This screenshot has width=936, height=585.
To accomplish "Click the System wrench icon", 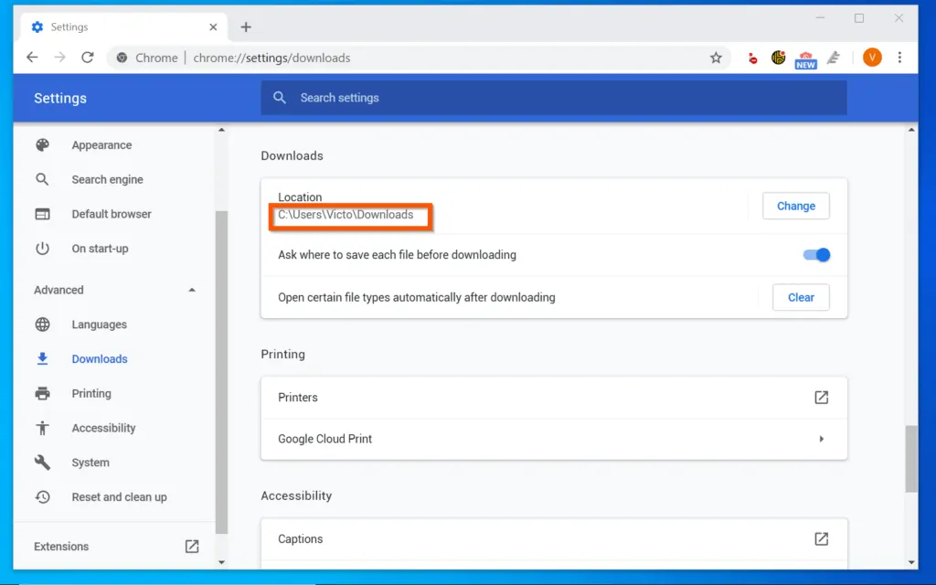I will tap(42, 463).
